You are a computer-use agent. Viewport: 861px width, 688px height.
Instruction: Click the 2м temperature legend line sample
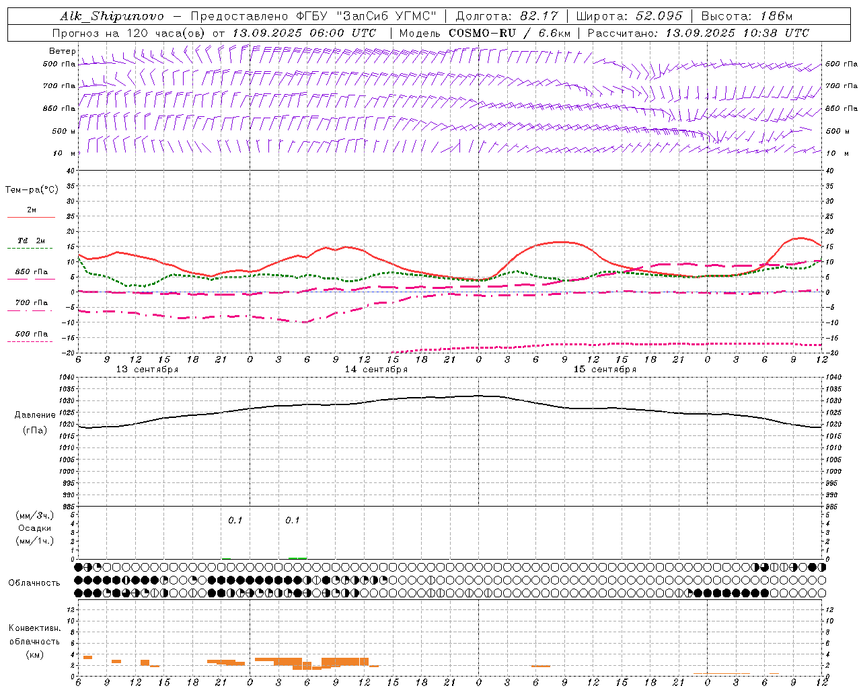click(x=31, y=217)
